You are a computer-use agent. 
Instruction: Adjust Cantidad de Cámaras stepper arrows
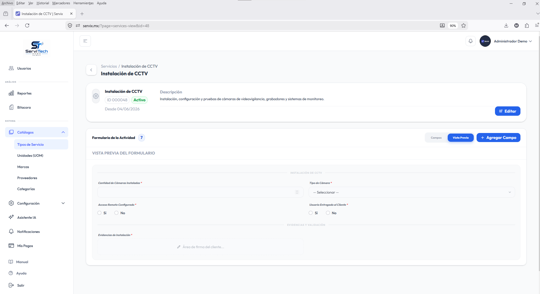point(297,192)
